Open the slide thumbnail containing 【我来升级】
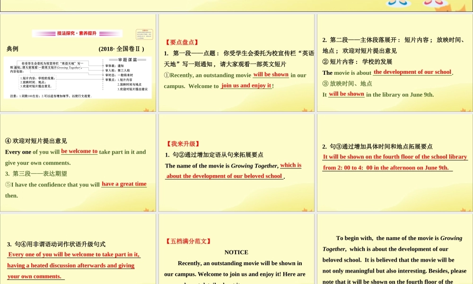This screenshot has width=473, height=284. [x=236, y=163]
